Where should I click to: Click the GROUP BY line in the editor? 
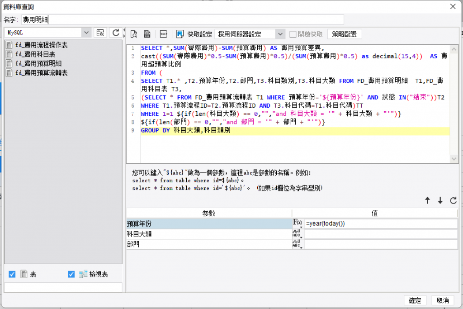pyautogui.click(x=295, y=130)
